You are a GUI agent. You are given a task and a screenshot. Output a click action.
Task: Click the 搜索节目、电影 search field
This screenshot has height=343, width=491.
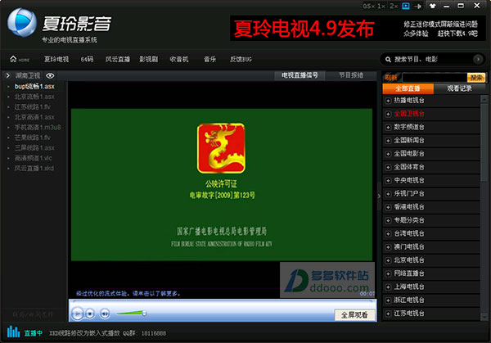(433, 59)
